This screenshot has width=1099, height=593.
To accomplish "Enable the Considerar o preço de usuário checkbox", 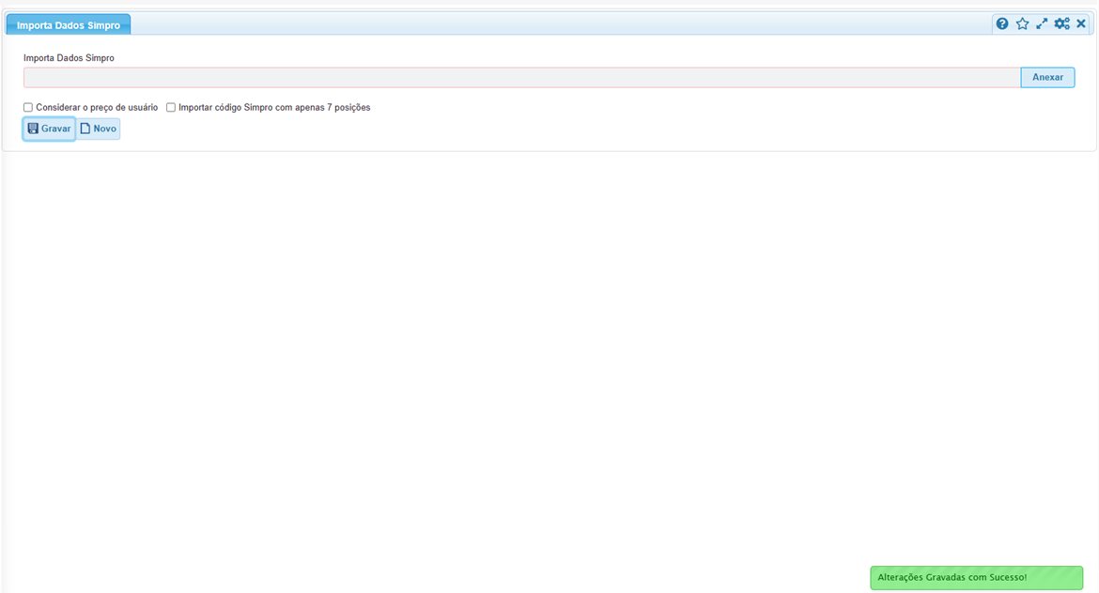I will [28, 108].
